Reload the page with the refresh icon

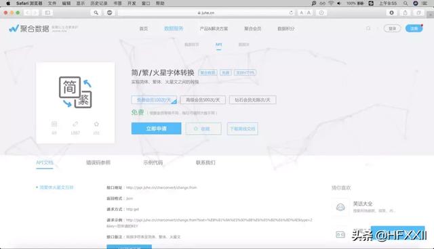pyautogui.click(x=291, y=13)
